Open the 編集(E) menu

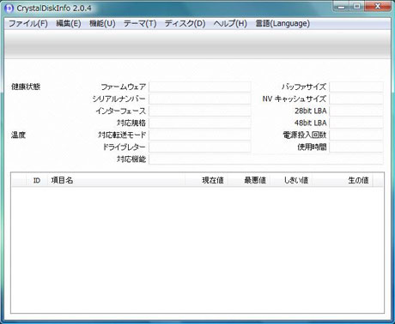tap(69, 23)
